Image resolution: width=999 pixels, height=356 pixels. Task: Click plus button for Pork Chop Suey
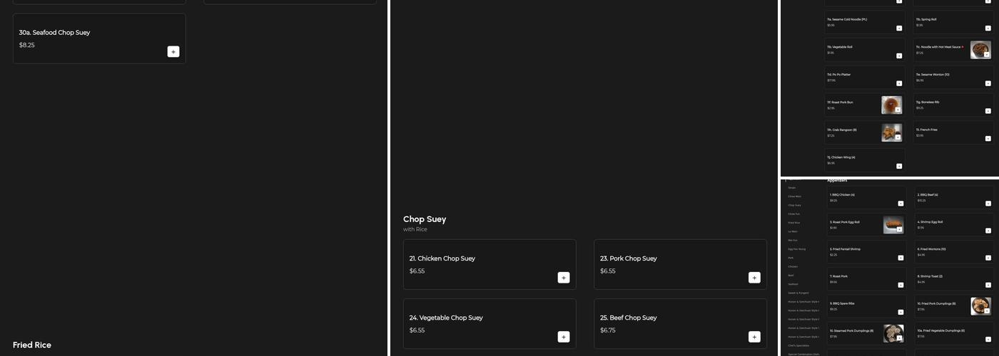[x=754, y=278]
